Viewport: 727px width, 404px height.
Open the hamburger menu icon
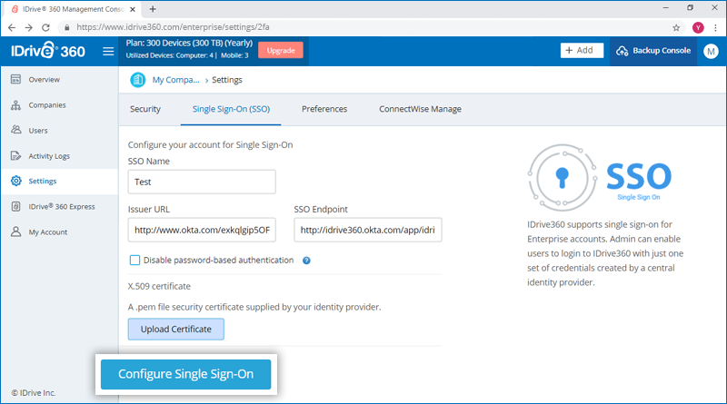pos(108,51)
